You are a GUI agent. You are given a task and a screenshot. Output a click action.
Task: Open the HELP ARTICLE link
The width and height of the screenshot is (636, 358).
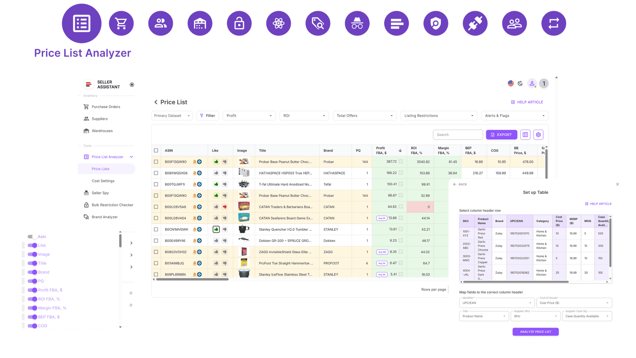pos(527,102)
